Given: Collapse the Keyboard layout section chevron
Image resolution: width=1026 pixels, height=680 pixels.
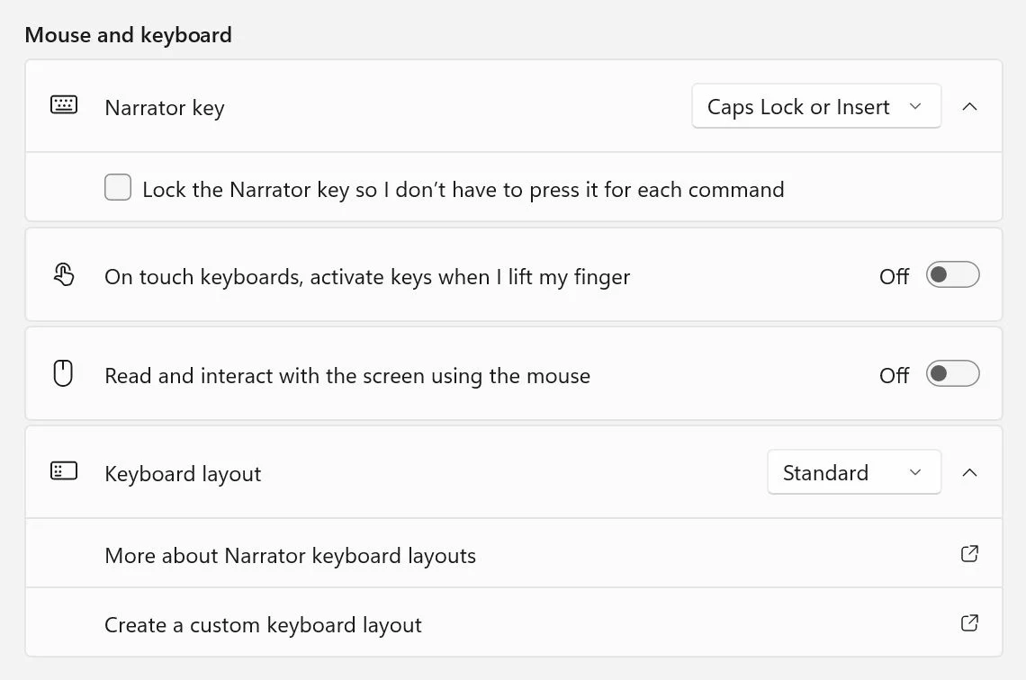Looking at the screenshot, I should [969, 472].
